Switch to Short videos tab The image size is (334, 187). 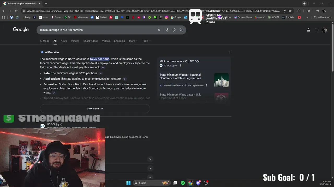[x=91, y=41]
